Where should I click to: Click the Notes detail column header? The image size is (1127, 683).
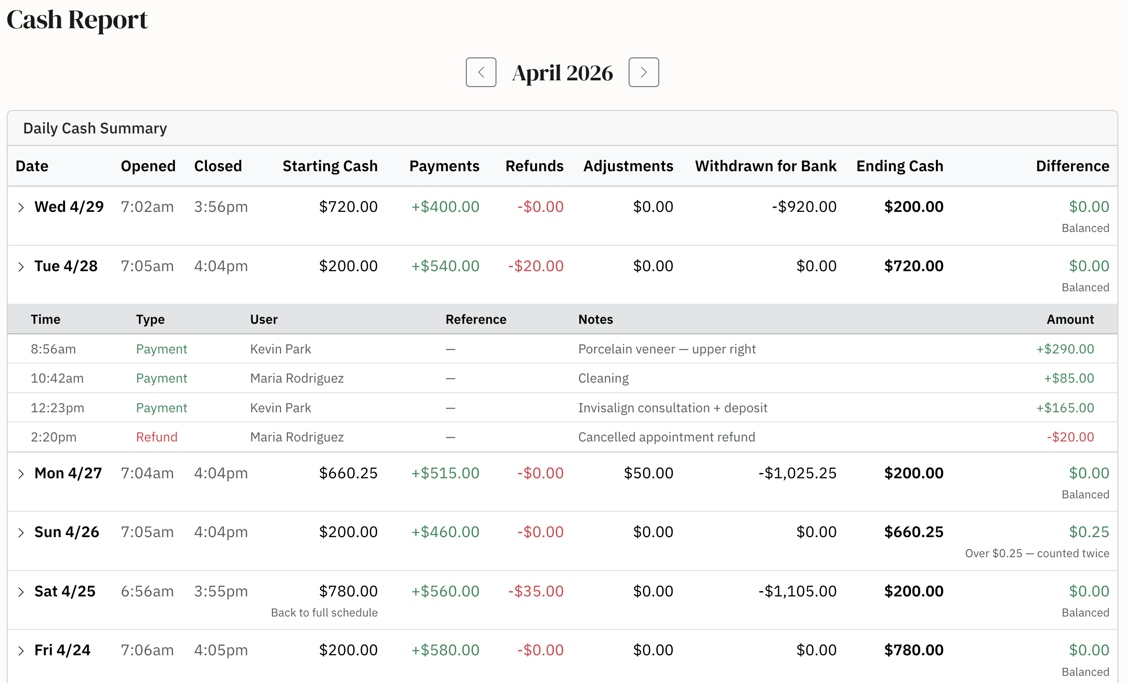[x=596, y=319]
